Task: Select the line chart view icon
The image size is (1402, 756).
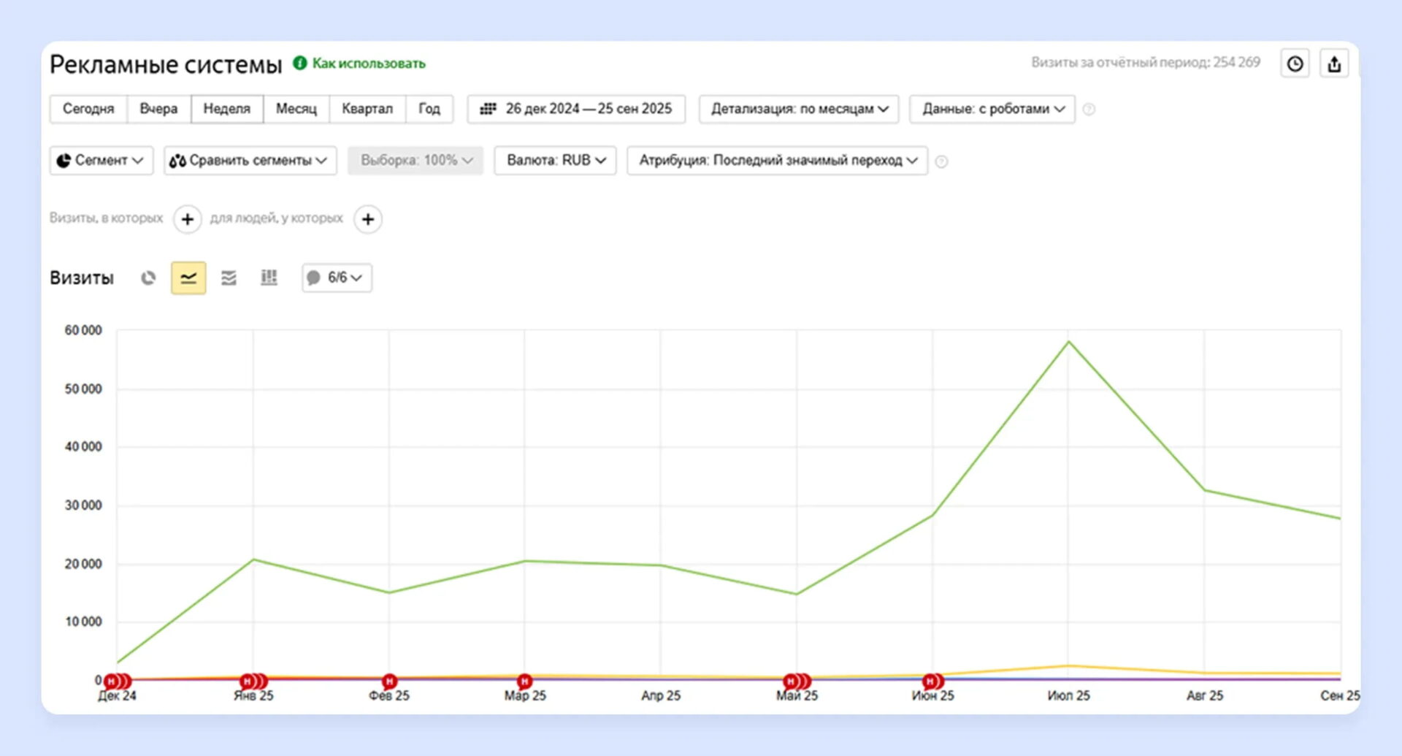Action: tap(188, 278)
